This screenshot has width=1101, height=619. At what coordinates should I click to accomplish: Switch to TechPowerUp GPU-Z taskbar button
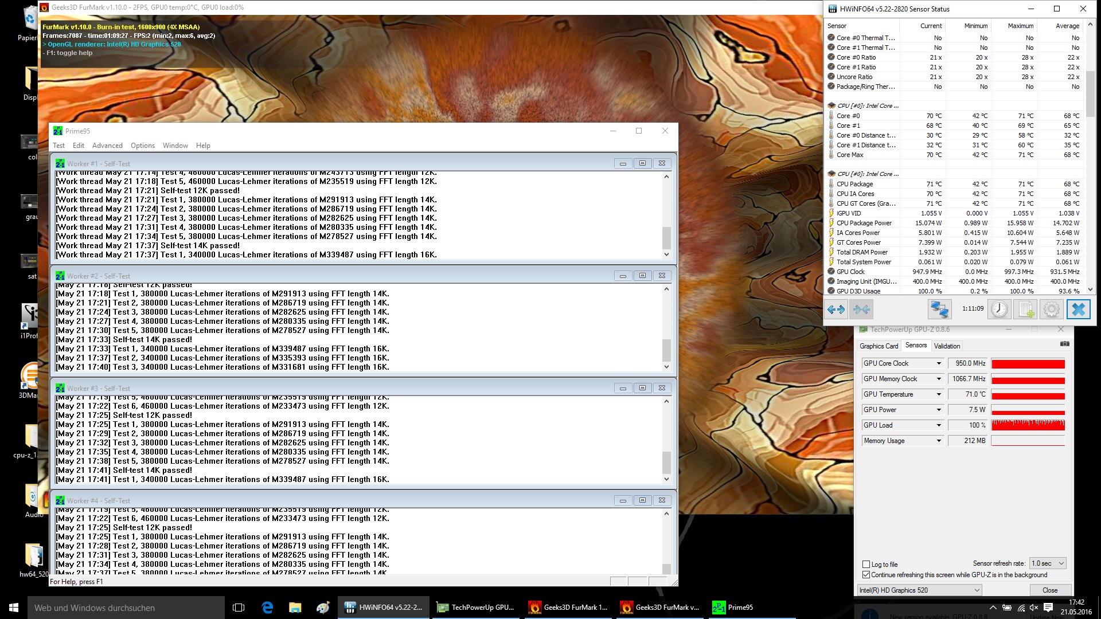click(475, 608)
